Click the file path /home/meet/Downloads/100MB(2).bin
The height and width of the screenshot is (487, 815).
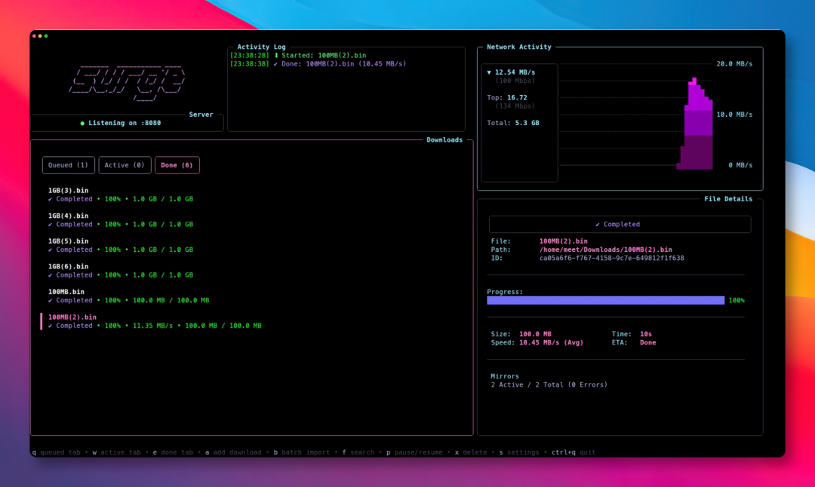point(605,250)
